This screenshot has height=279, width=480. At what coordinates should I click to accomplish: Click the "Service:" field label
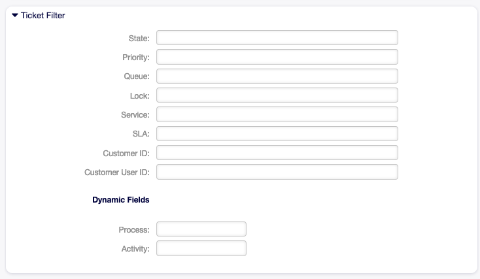pyautogui.click(x=135, y=115)
